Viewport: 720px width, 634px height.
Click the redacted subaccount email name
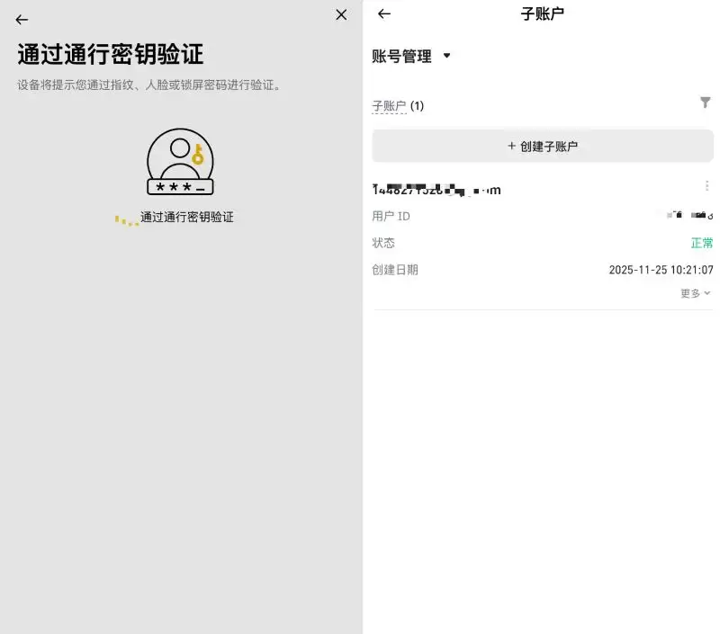coord(436,189)
